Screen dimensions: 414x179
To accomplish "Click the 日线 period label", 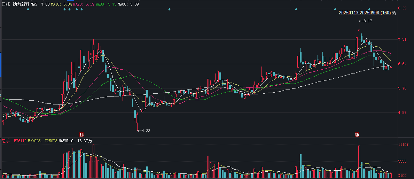I will 6,4.
